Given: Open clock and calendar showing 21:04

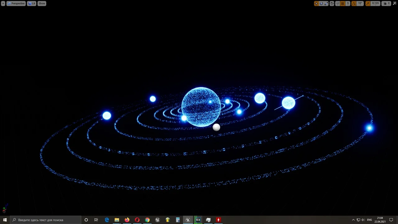Looking at the screenshot, I should tap(380, 220).
